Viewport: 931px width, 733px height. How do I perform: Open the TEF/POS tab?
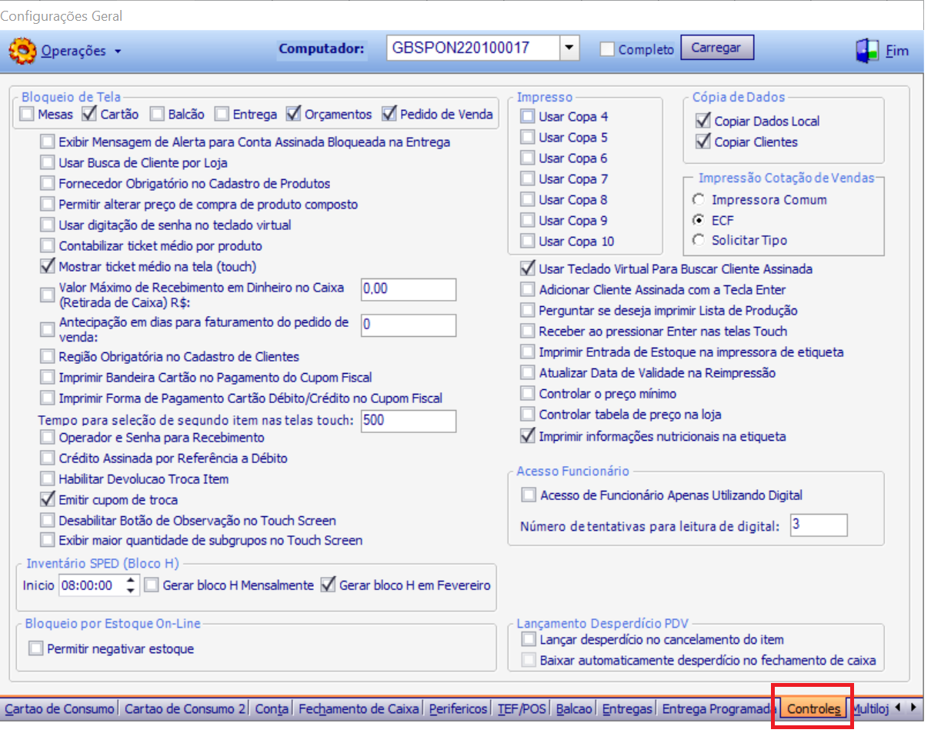(x=522, y=709)
